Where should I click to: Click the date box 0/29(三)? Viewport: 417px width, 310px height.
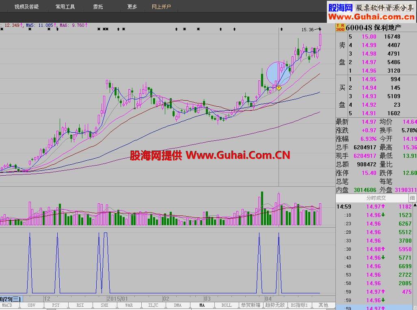(x=11, y=299)
